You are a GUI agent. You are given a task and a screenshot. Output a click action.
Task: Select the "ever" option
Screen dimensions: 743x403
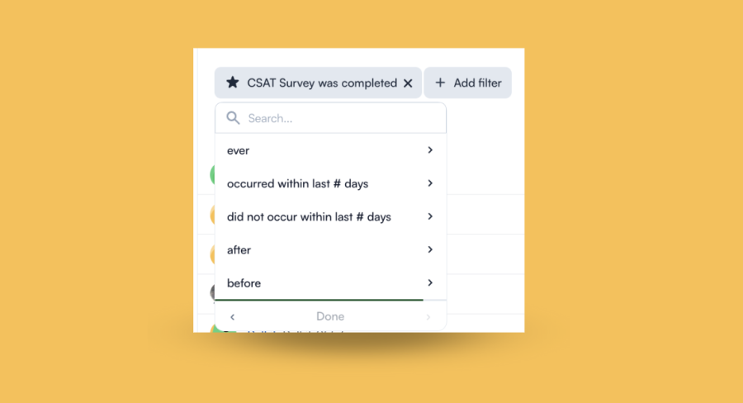tap(331, 150)
